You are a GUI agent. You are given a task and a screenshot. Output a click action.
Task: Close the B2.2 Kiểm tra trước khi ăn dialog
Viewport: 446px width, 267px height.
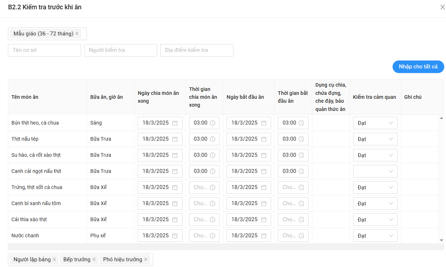(442, 7)
